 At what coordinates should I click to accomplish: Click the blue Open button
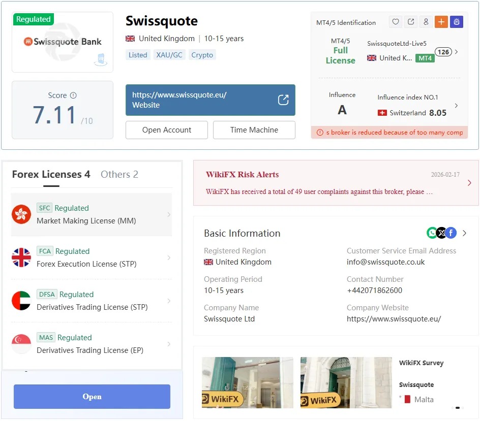[x=92, y=397]
